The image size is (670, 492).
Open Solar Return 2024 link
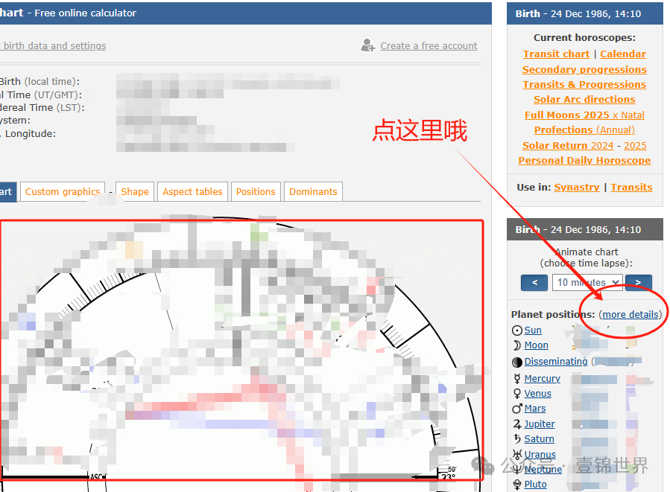[x=568, y=145]
